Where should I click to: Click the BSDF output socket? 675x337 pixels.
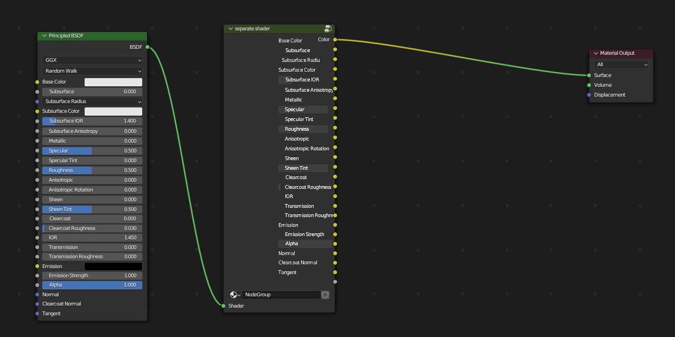(x=147, y=47)
